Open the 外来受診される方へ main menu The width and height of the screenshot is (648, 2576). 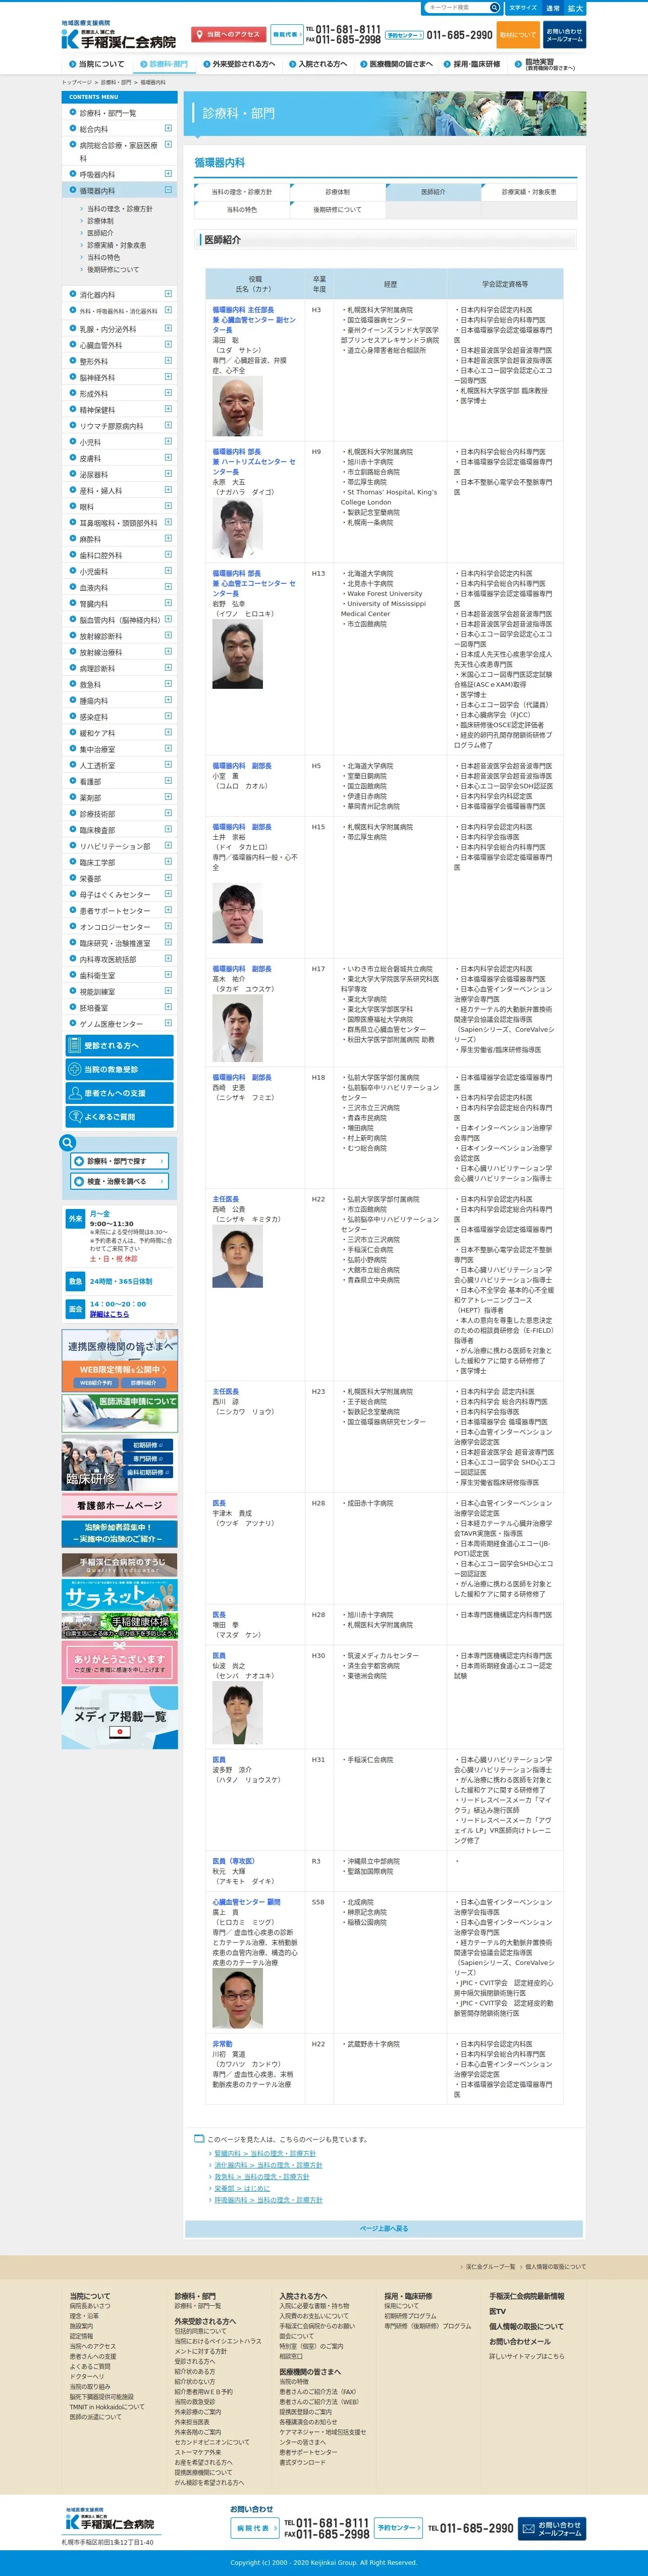tap(238, 64)
